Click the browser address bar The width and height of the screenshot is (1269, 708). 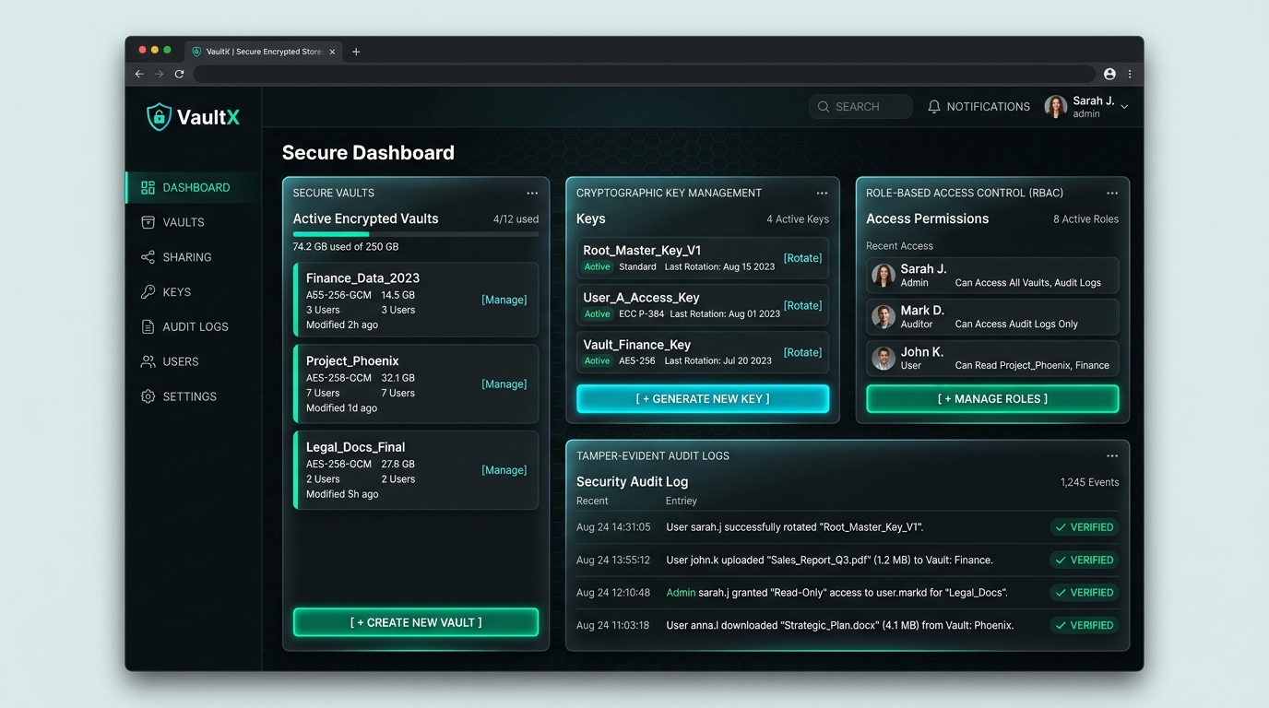(644, 74)
